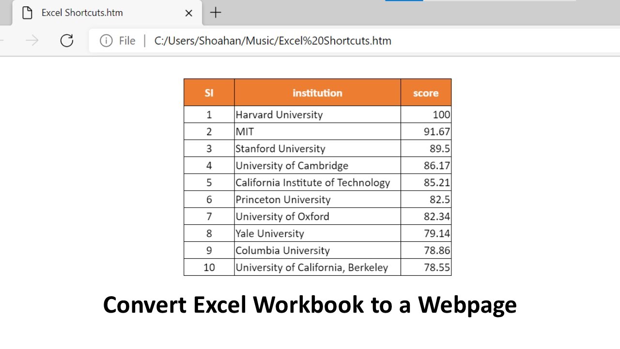Click the Harvard University cell
Screen dimensions: 620x349
[318, 115]
